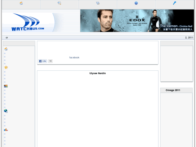
Task: Click arrow bullet directly below sidebar house icon
Action: point(5,53)
